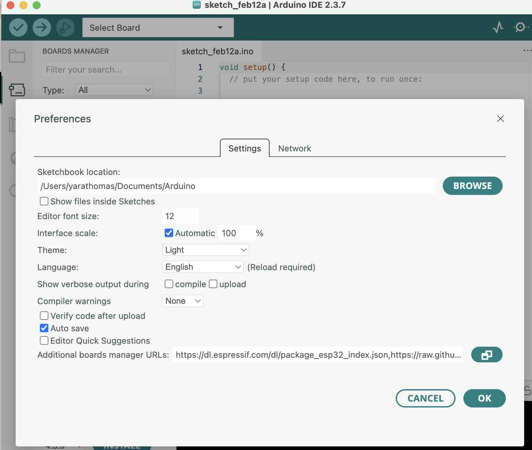Click the BOARDS MANAGER panel heading
Image resolution: width=532 pixels, height=450 pixels.
click(x=75, y=51)
